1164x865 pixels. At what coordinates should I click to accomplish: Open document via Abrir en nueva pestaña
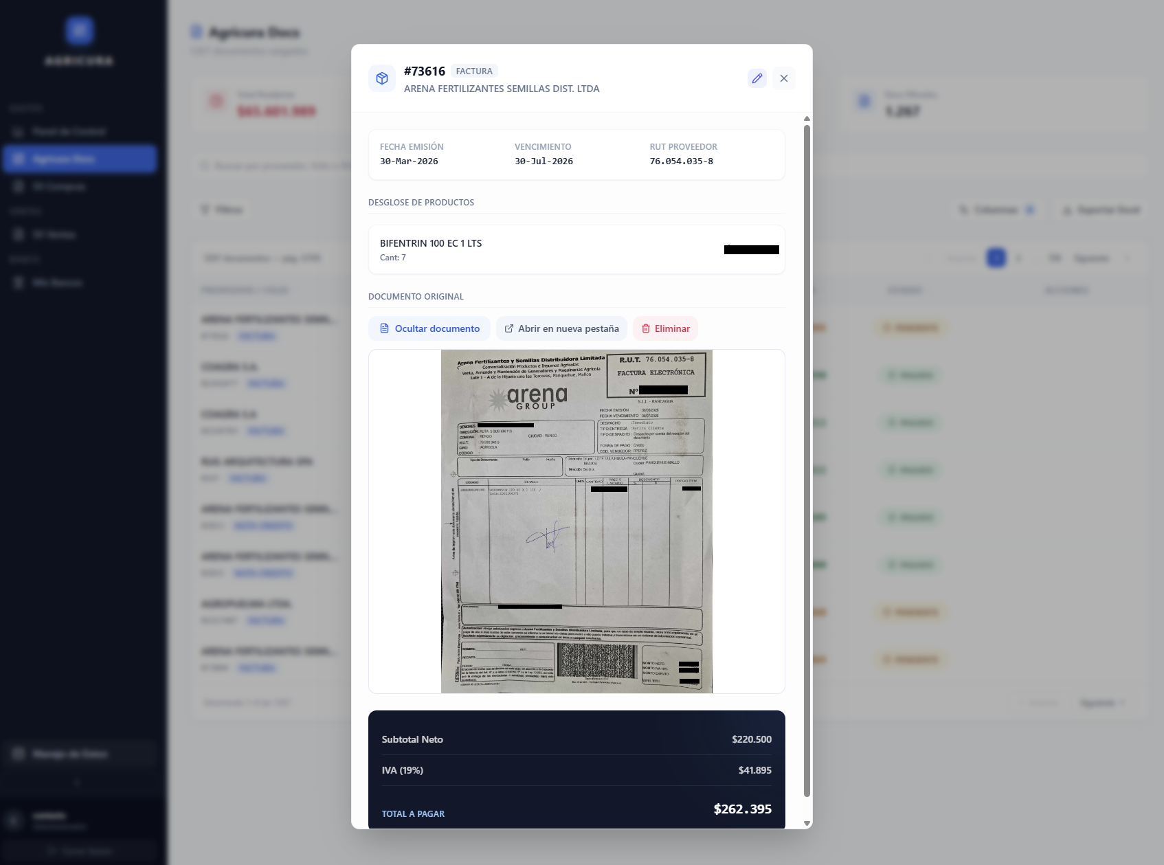(x=561, y=328)
